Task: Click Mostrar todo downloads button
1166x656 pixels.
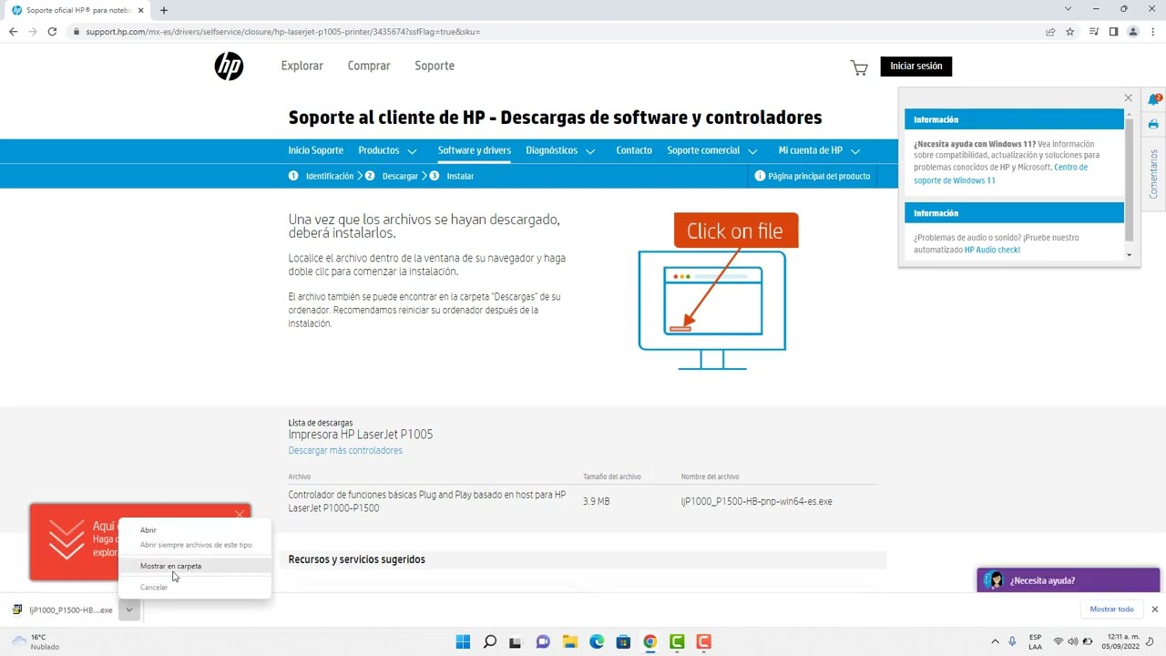Action: [1112, 609]
